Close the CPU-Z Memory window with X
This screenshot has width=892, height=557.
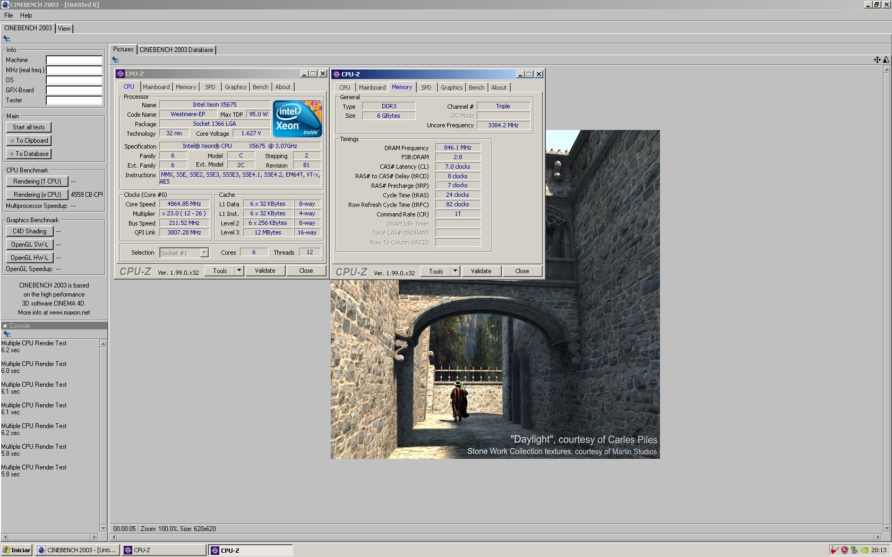point(539,74)
